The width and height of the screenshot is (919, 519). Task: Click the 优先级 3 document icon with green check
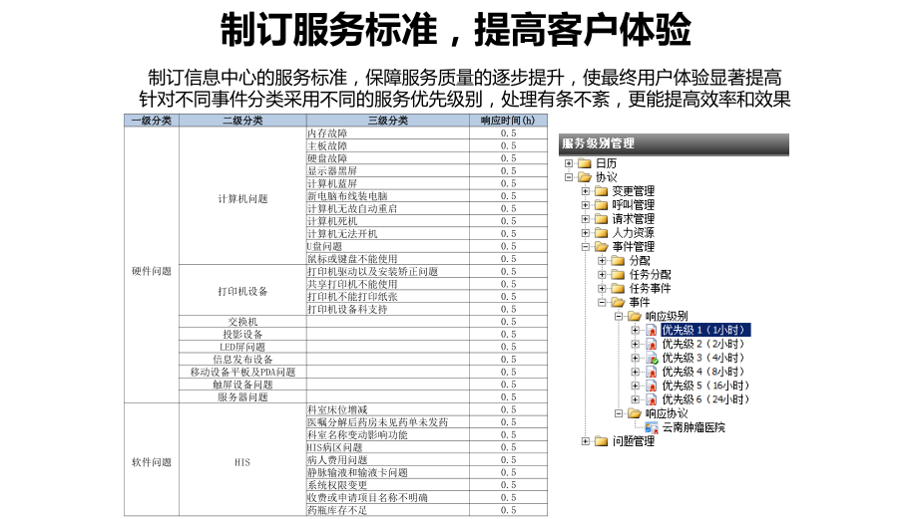click(651, 358)
